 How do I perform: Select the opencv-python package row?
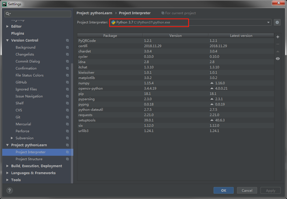[176, 88]
